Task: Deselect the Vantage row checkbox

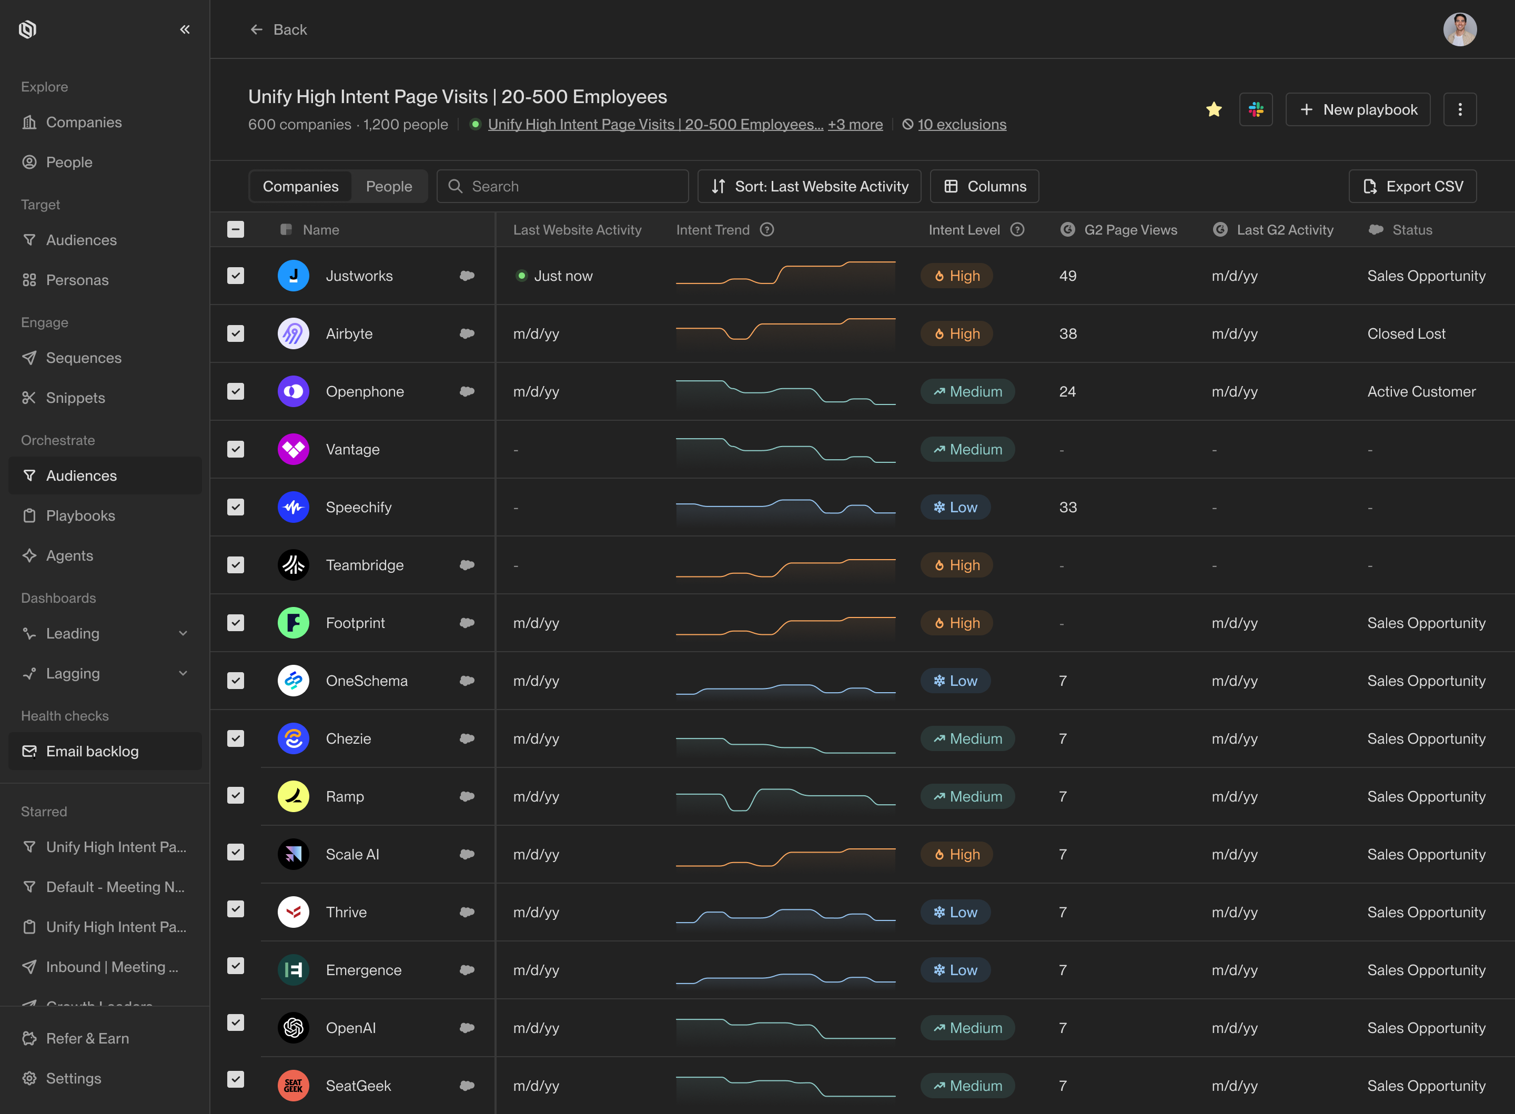Action: pyautogui.click(x=235, y=449)
